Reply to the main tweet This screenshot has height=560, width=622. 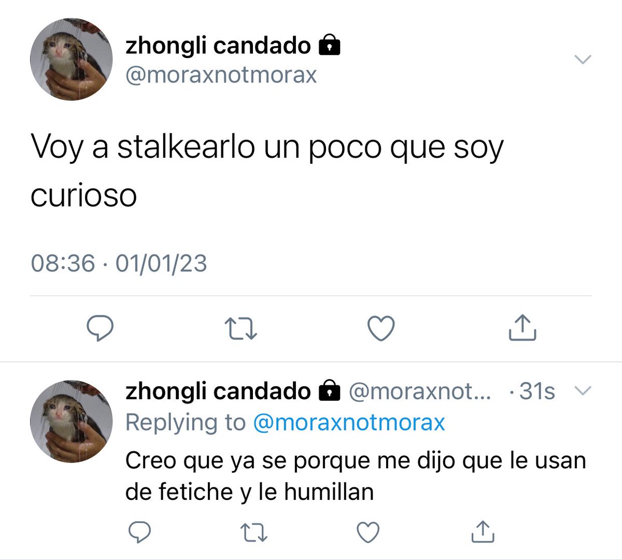[100, 328]
